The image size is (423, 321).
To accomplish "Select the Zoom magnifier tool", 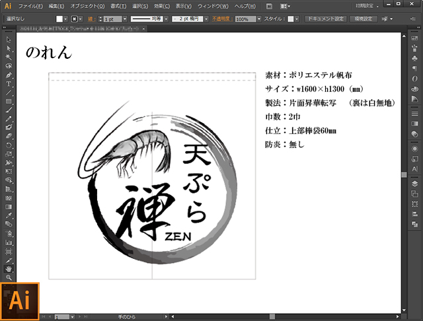I will (9, 277).
